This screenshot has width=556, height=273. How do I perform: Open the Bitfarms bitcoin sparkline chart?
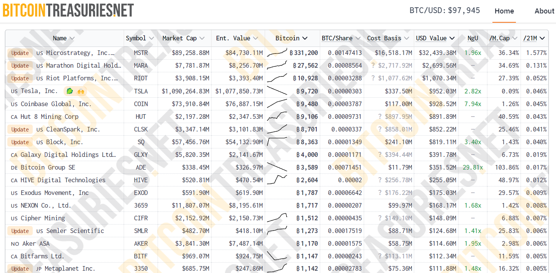point(277,256)
